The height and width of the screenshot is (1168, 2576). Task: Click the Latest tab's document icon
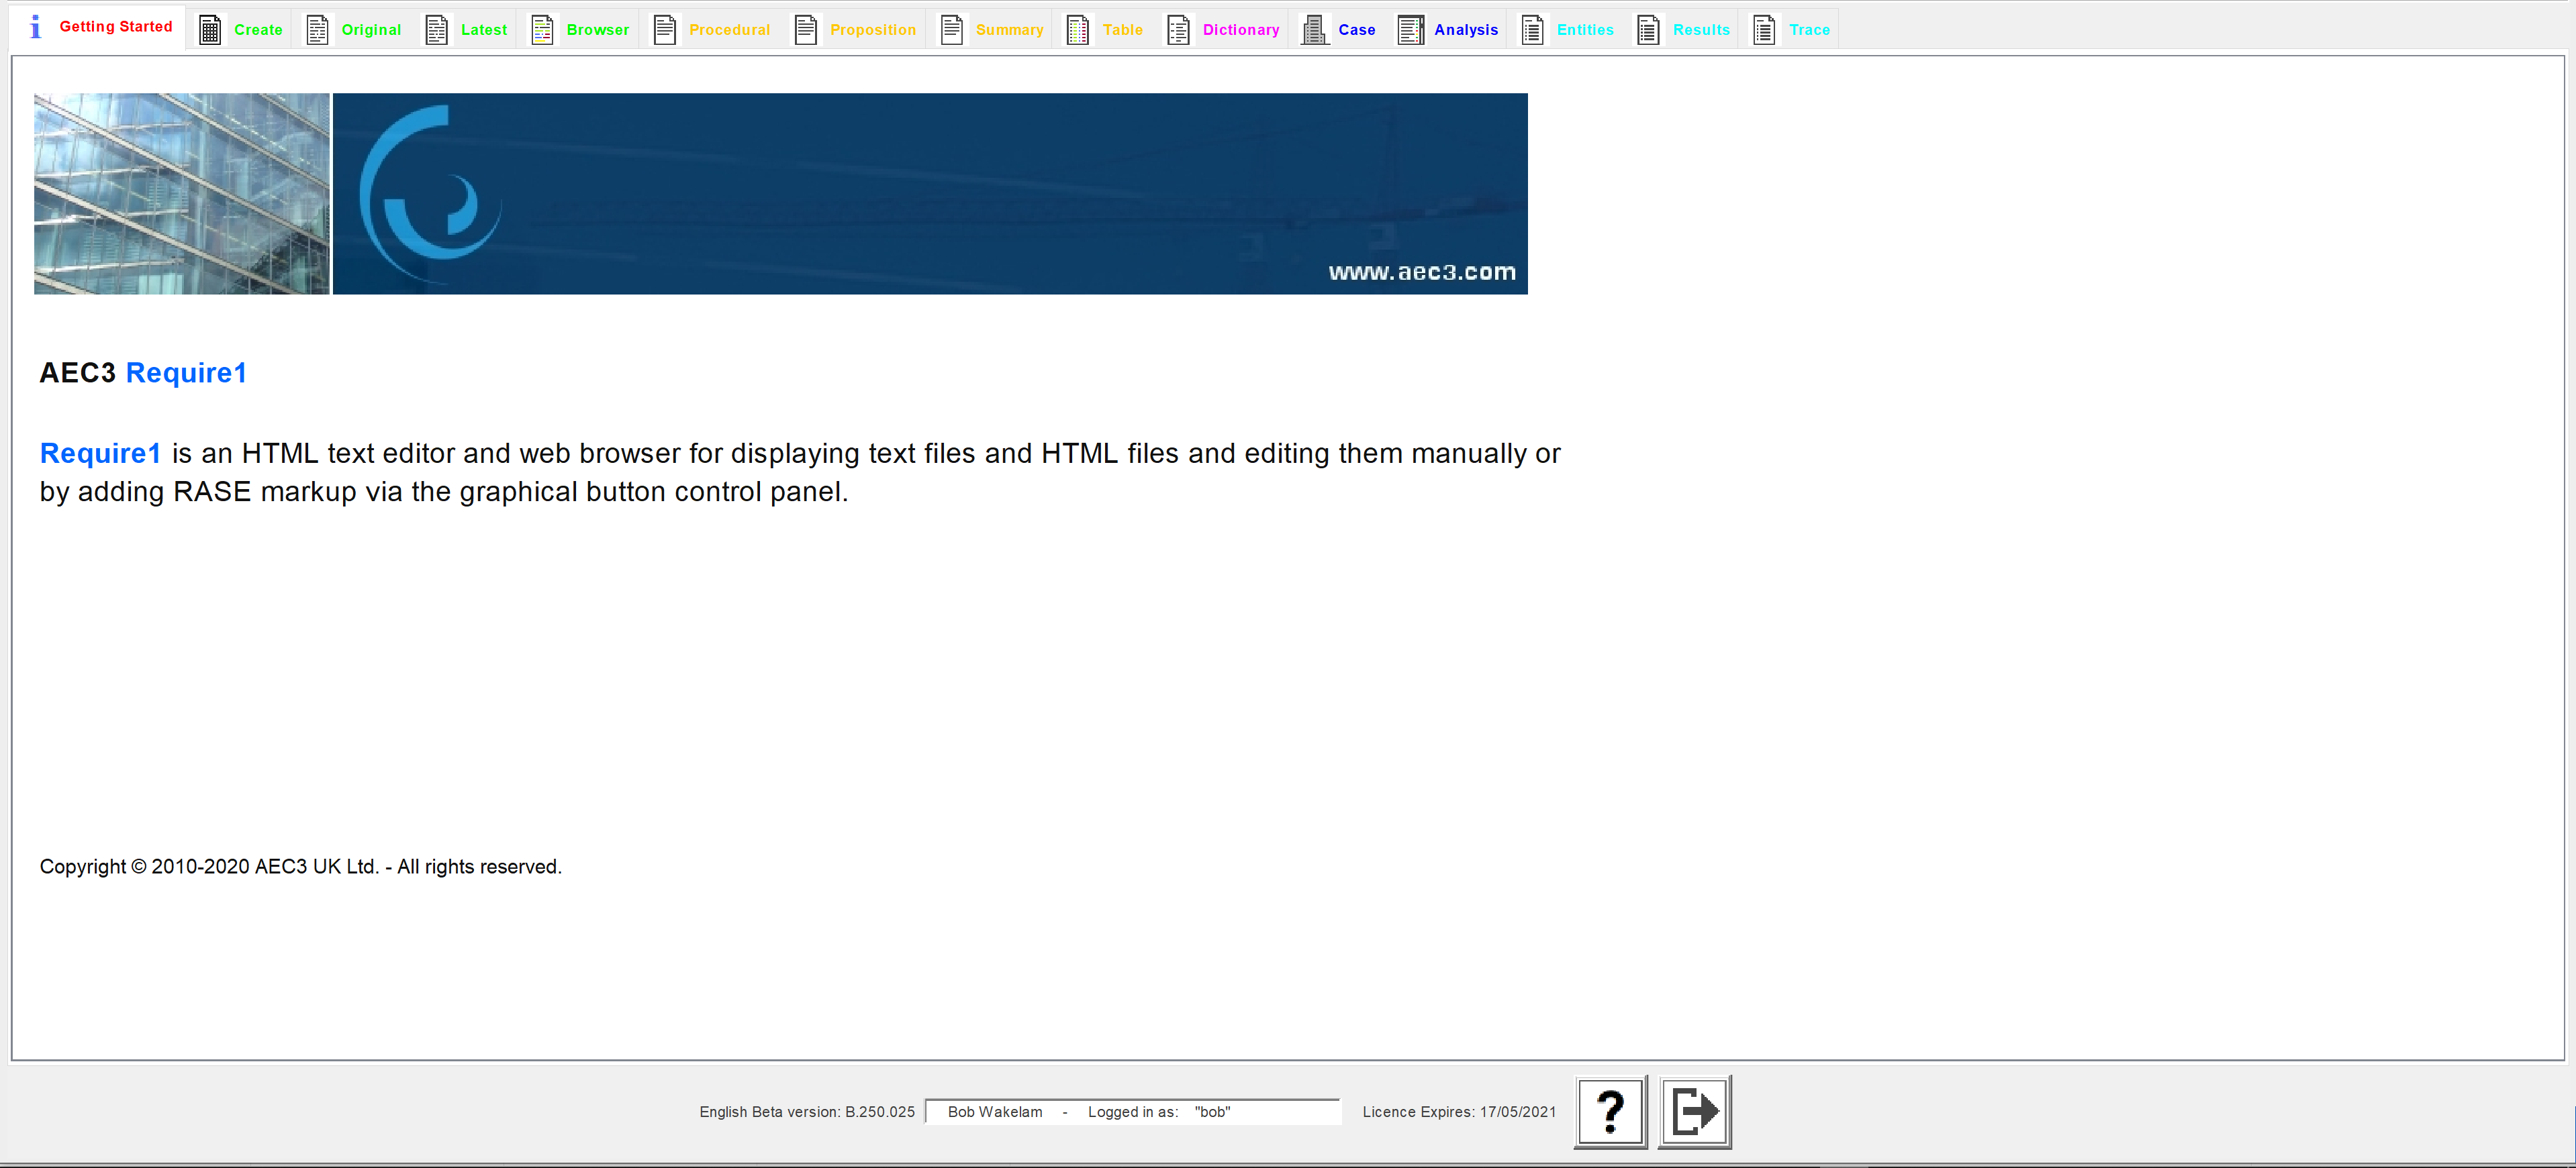tap(437, 30)
